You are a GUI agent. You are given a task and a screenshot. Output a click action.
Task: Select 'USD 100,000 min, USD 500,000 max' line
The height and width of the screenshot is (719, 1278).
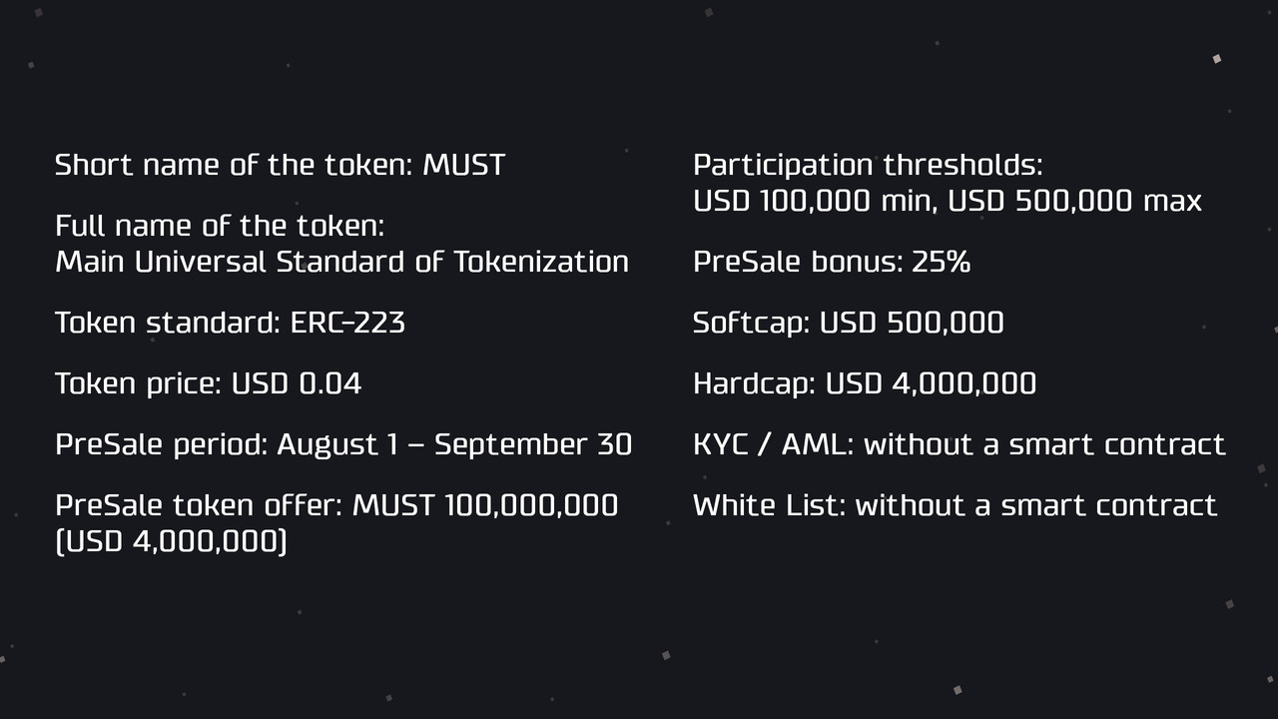click(948, 201)
